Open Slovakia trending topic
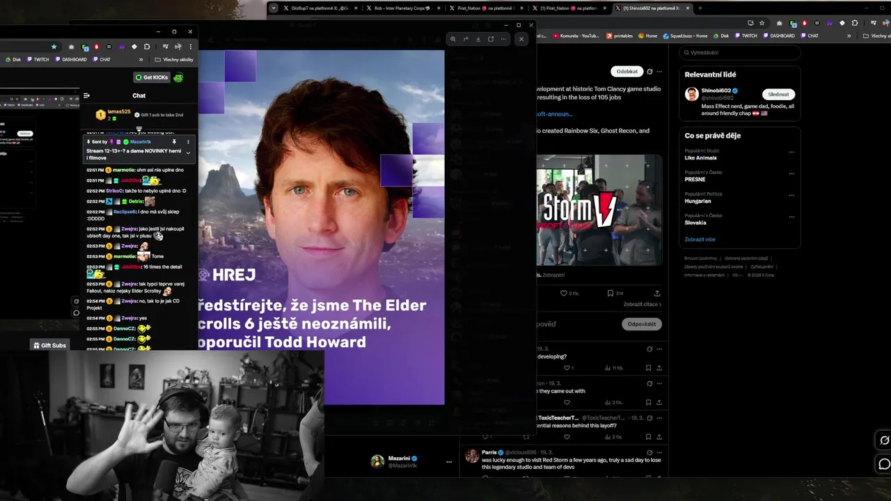 (x=695, y=223)
